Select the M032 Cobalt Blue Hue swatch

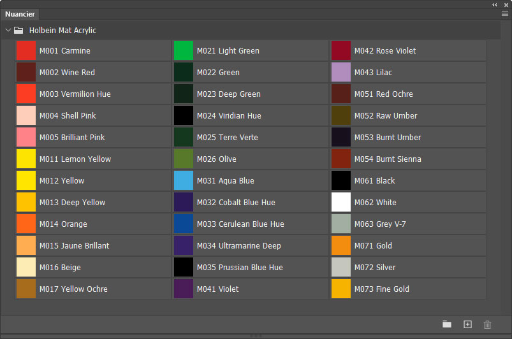tap(184, 202)
